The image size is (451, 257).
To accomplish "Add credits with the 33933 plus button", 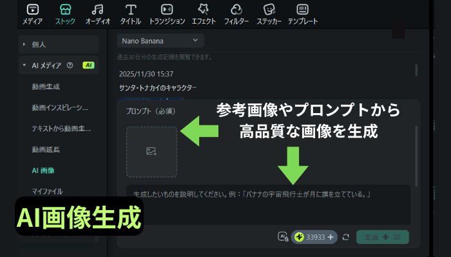I will click(x=331, y=237).
